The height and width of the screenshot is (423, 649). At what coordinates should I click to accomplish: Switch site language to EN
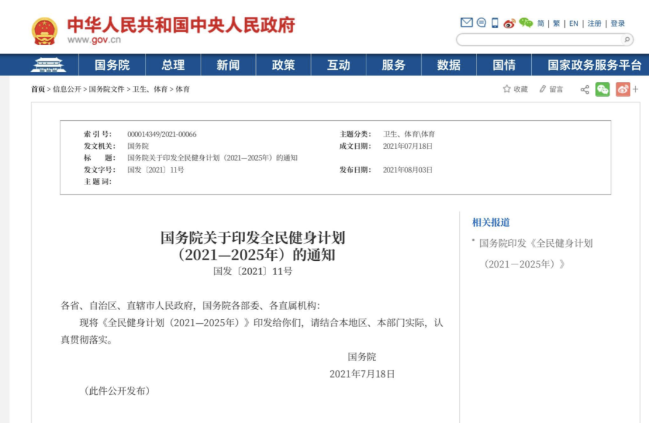(x=573, y=23)
